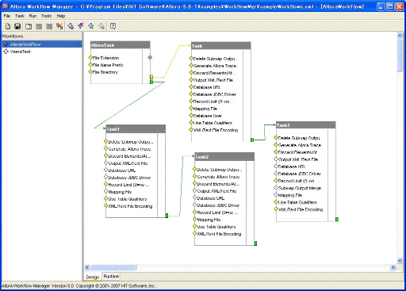Click the green output connector on AlloraTask

(151, 82)
